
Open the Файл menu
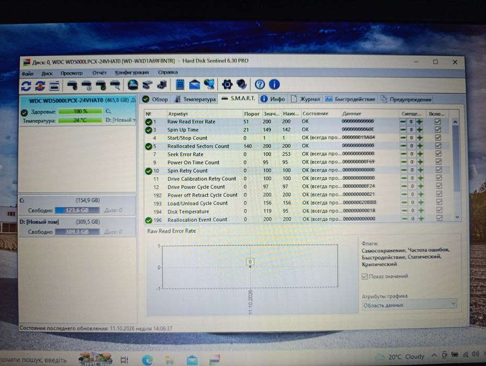tap(28, 74)
